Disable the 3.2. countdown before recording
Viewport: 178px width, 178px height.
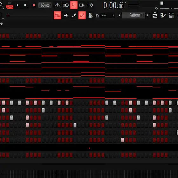coord(74,5)
